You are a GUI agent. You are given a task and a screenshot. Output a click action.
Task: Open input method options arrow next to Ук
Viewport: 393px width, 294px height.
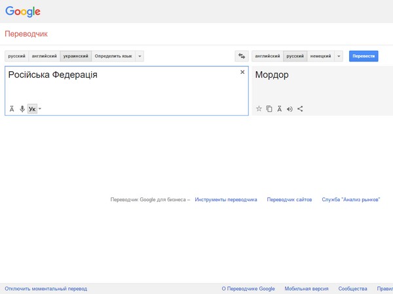pyautogui.click(x=40, y=109)
